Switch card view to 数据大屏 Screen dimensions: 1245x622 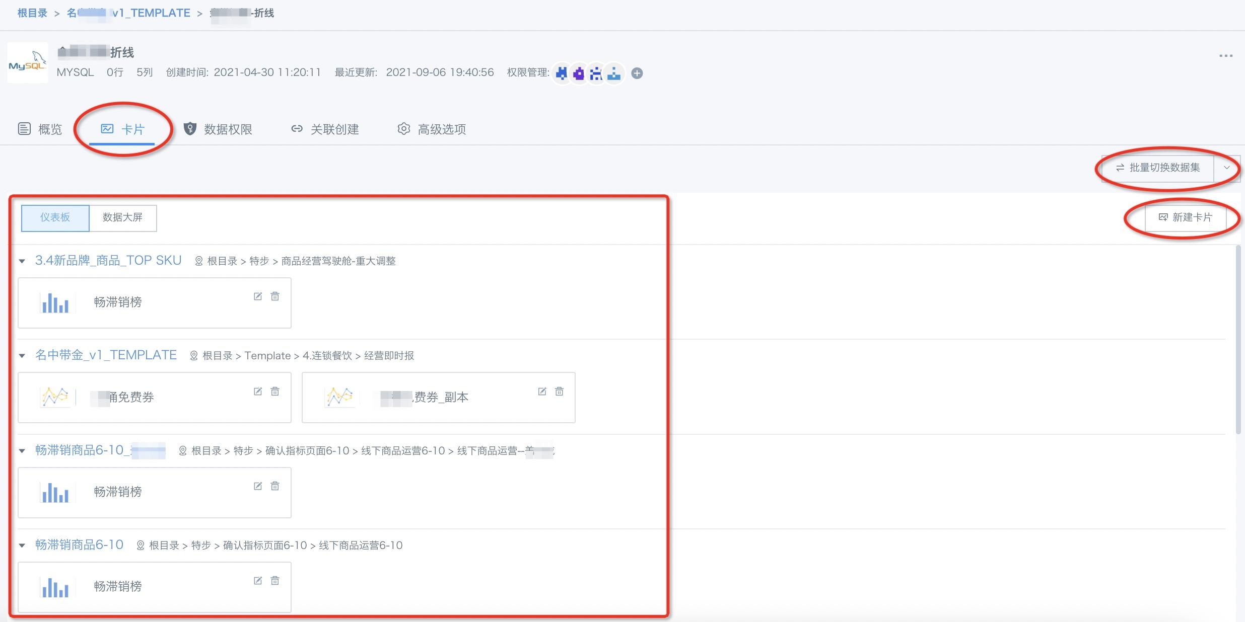(x=122, y=217)
